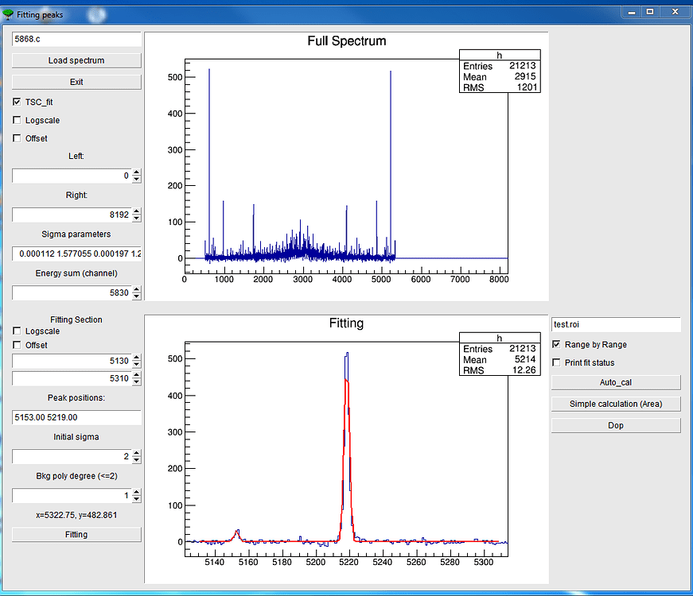Toggle the Logscale checkbox above Left field
The width and height of the screenshot is (693, 596).
(x=17, y=120)
